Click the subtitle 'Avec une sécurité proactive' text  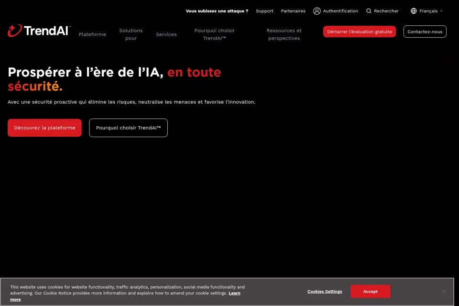131,102
